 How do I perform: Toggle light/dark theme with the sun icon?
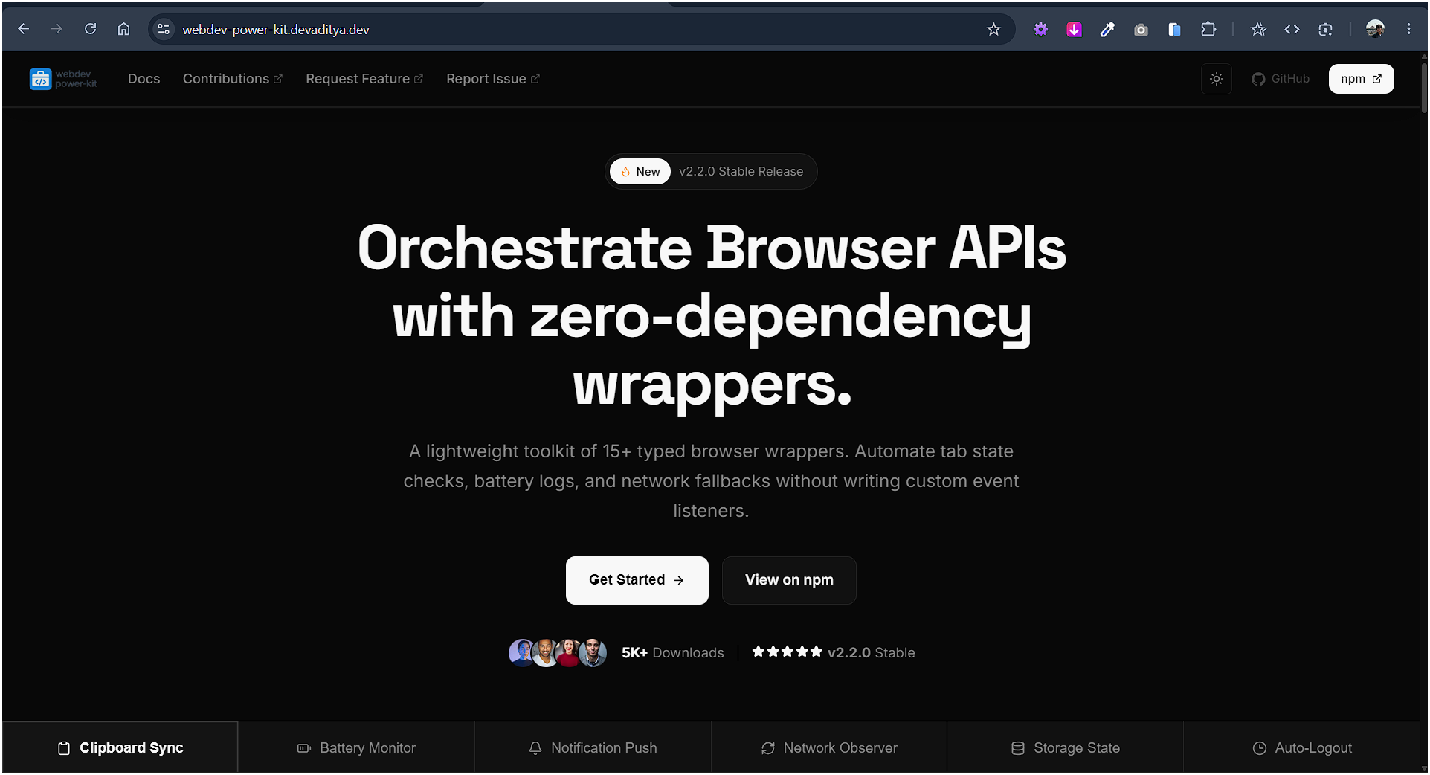pos(1217,79)
